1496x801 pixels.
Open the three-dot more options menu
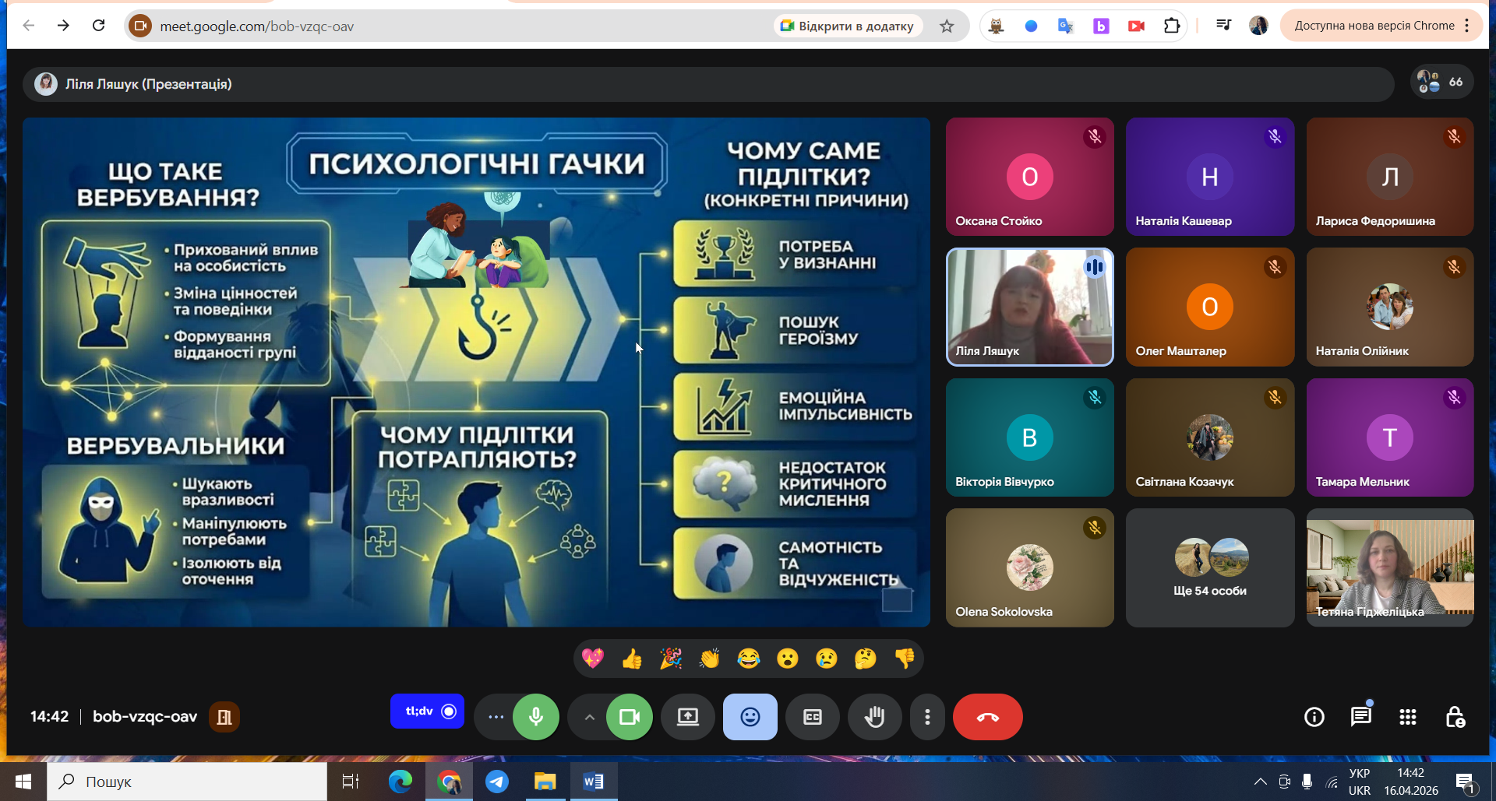(926, 717)
